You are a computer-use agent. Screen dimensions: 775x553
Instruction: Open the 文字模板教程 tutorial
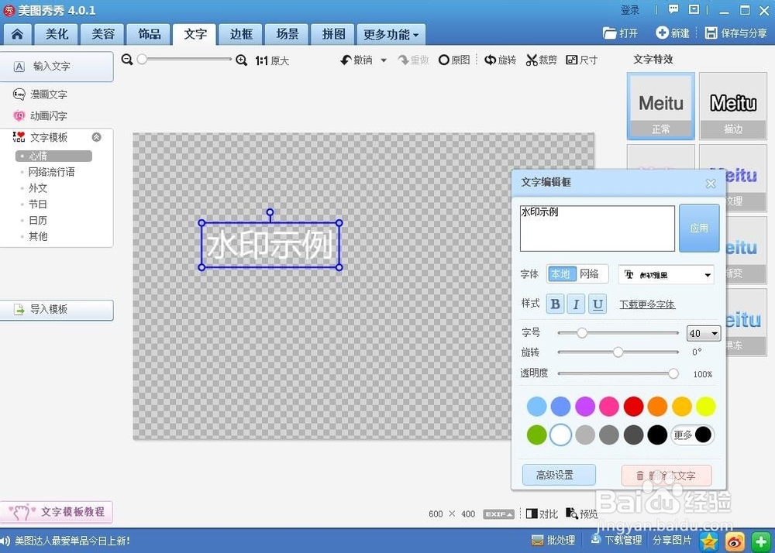tap(57, 512)
